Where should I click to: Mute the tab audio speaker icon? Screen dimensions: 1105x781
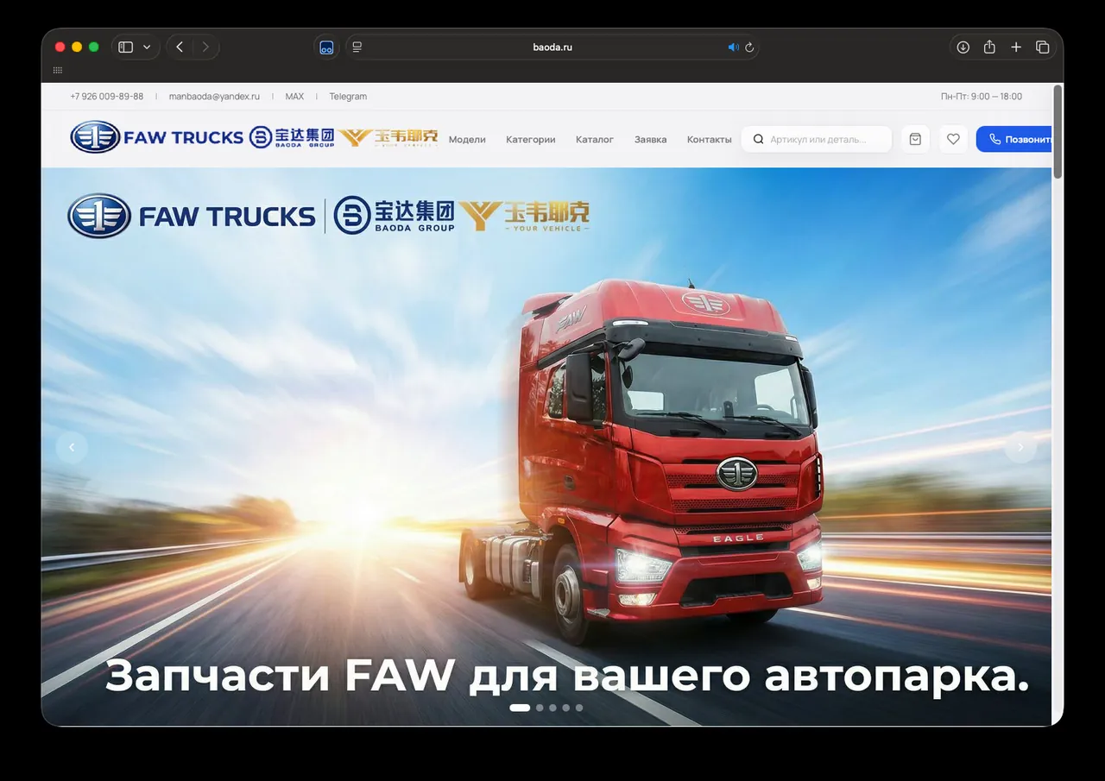tap(733, 47)
